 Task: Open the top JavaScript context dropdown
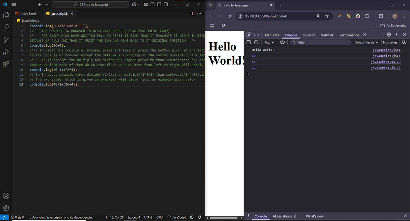click(270, 42)
